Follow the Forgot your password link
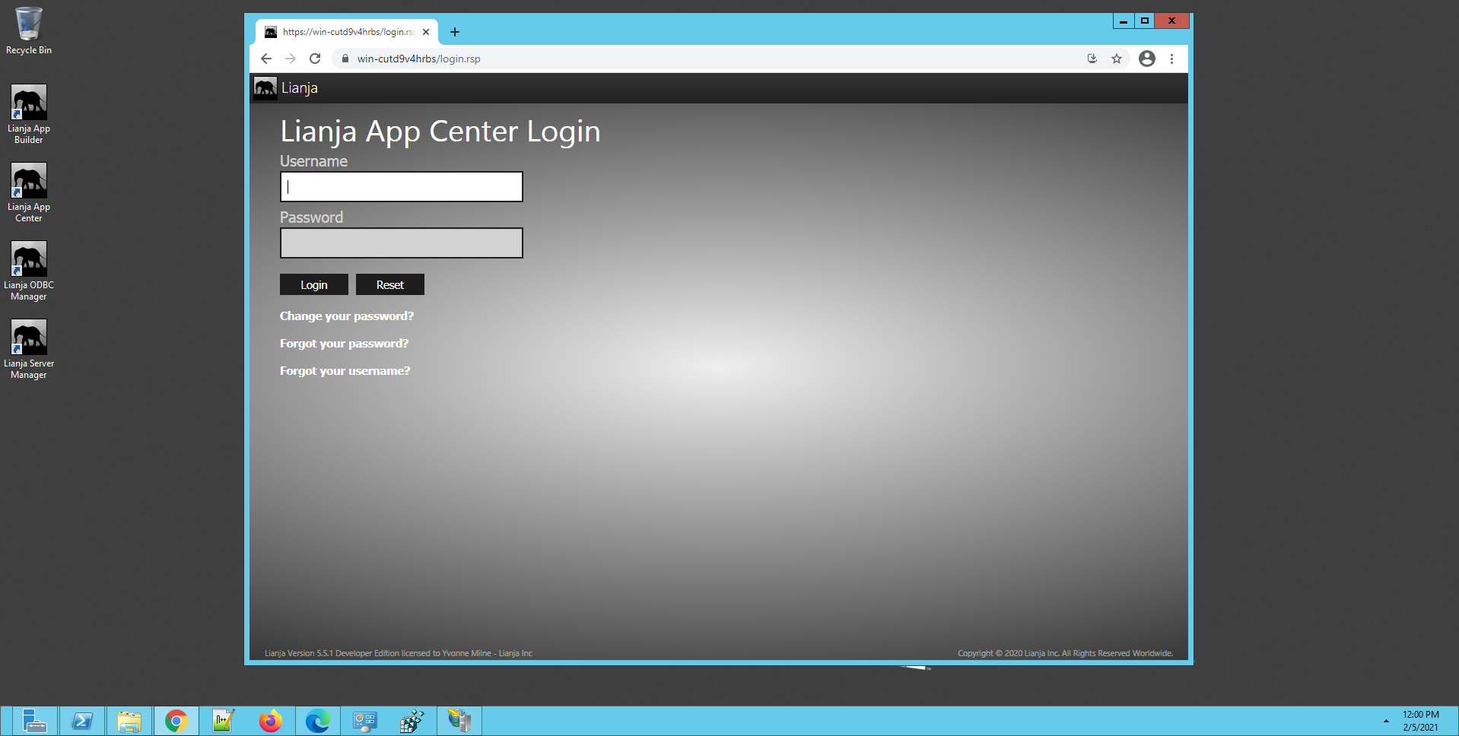1459x736 pixels. click(x=344, y=344)
